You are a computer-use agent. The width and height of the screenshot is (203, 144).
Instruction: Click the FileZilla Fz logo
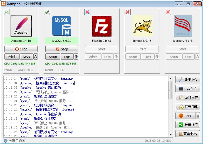tap(102, 26)
